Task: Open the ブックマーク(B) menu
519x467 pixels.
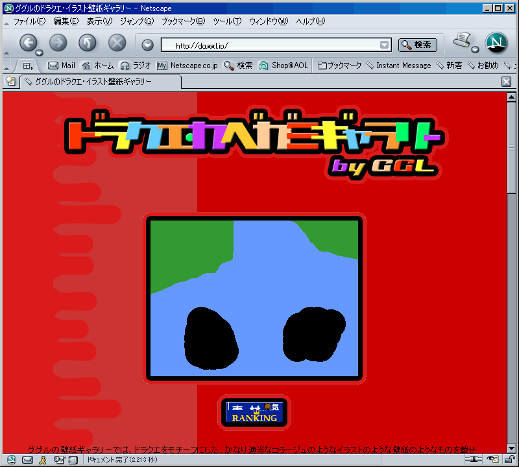Action: pyautogui.click(x=183, y=21)
